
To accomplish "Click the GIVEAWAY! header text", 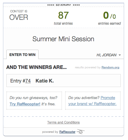I will [x=64, y=5].
